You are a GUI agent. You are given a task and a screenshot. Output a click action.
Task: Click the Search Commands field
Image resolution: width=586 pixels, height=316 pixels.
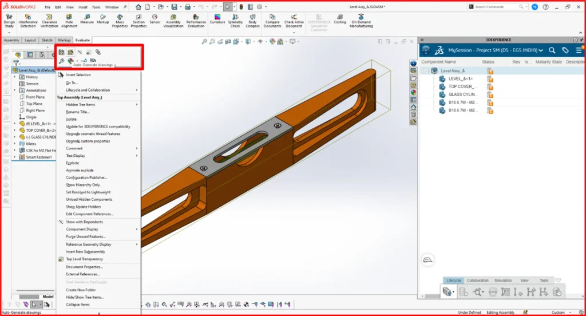point(497,7)
